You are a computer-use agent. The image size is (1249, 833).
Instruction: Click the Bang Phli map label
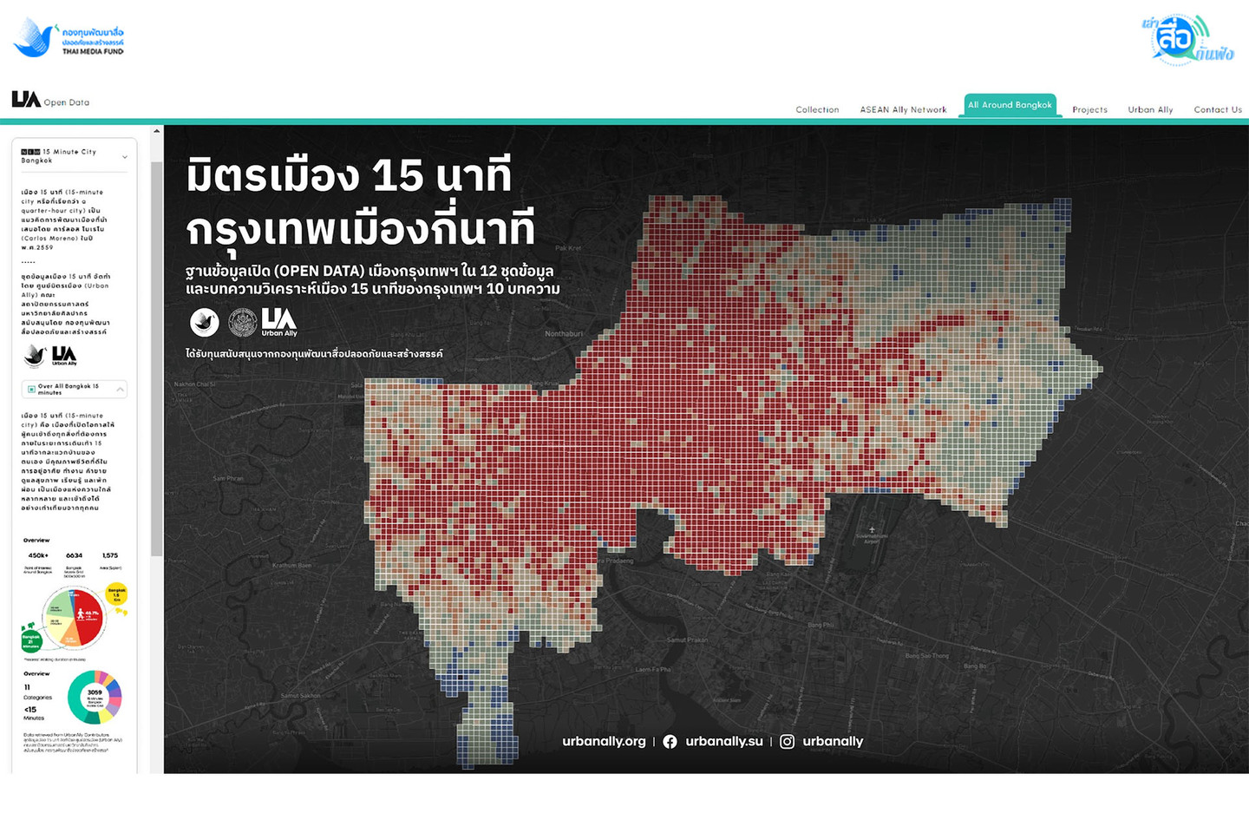point(820,625)
